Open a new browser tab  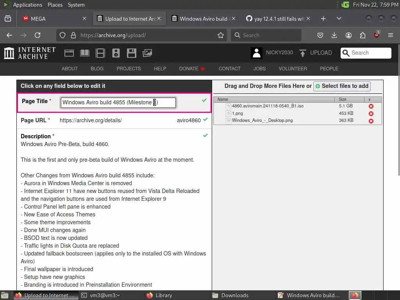[323, 19]
